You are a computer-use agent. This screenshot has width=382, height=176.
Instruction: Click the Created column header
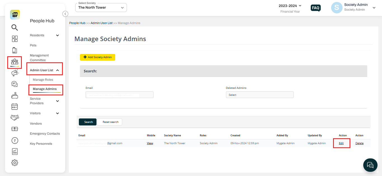pyautogui.click(x=235, y=135)
